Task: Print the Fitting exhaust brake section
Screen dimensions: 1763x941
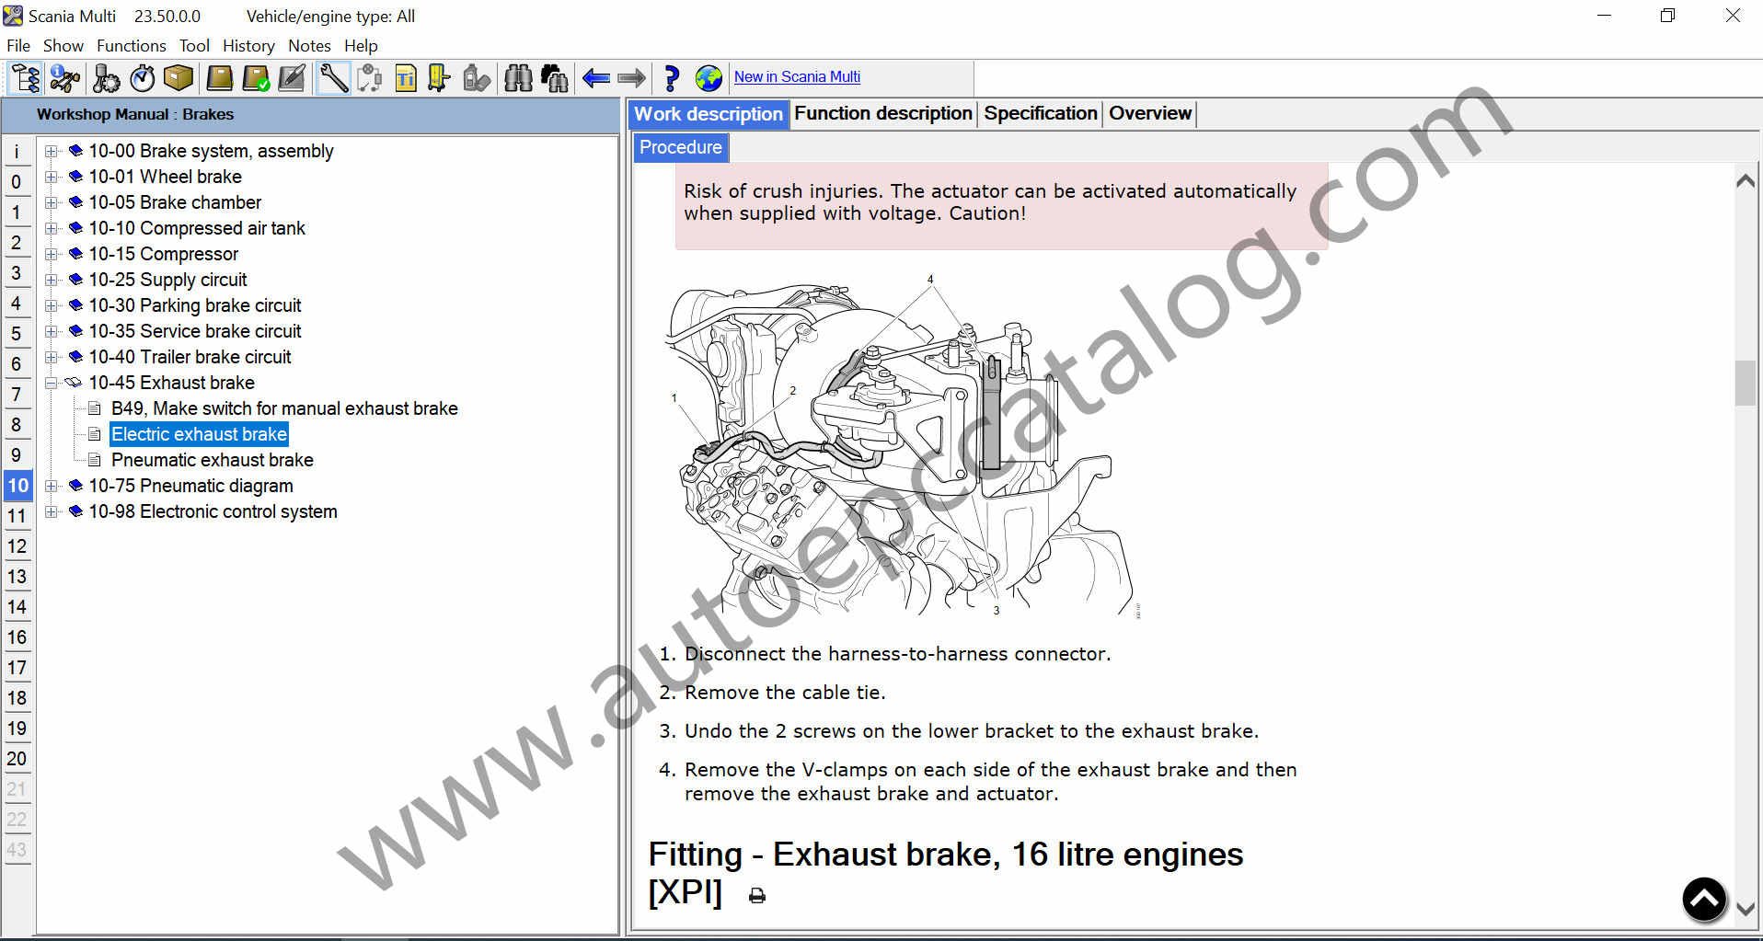Action: pyautogui.click(x=757, y=895)
